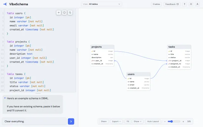Open the Export dropdown
The image size is (203, 127).
[116, 121]
